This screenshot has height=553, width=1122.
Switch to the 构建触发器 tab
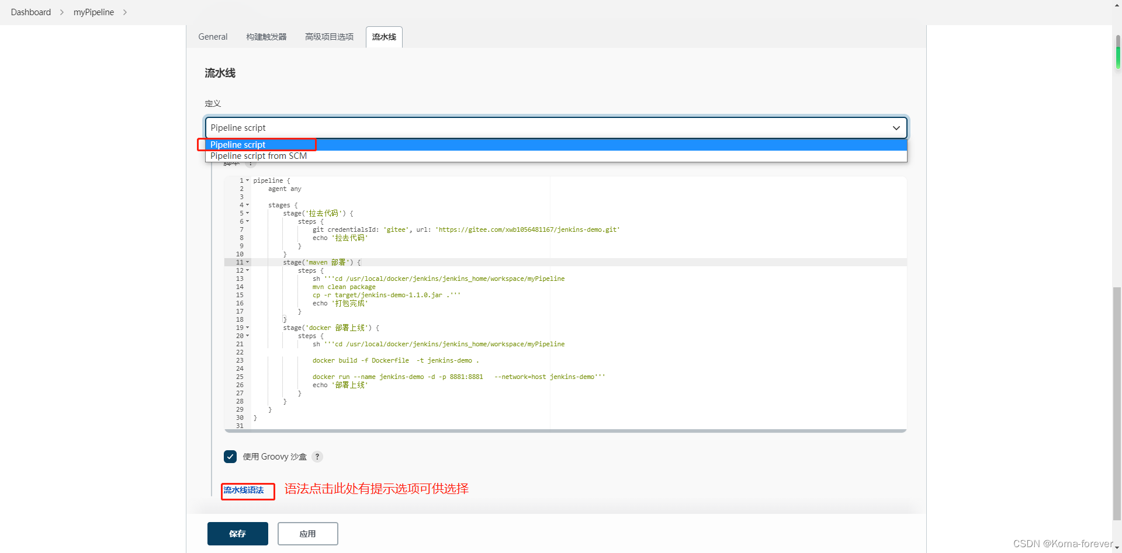tap(266, 37)
